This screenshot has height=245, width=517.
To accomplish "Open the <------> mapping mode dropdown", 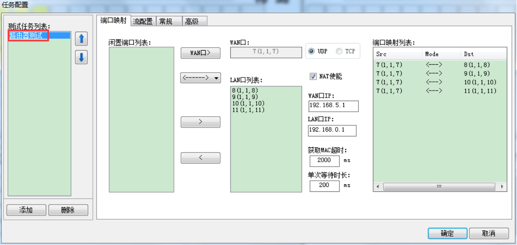I will 200,78.
